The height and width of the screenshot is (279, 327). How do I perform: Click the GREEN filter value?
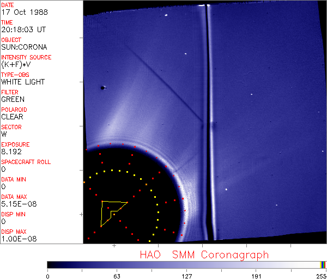pyautogui.click(x=13, y=99)
